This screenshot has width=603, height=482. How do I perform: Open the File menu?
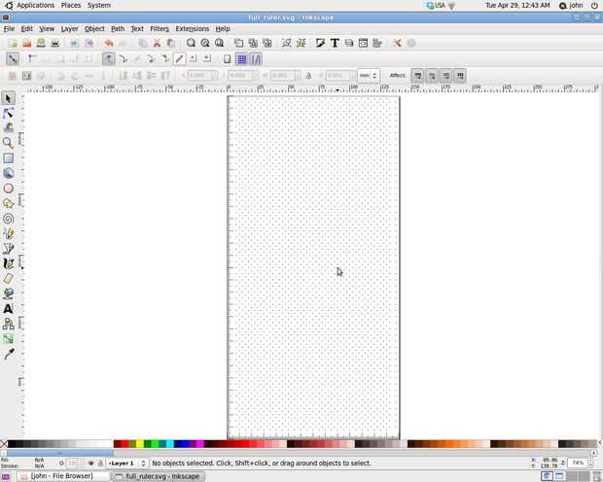pyautogui.click(x=9, y=29)
